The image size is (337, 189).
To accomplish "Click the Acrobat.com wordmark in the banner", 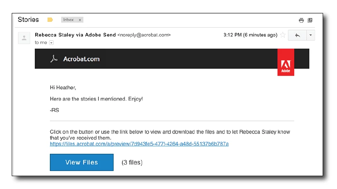I will click(81, 59).
